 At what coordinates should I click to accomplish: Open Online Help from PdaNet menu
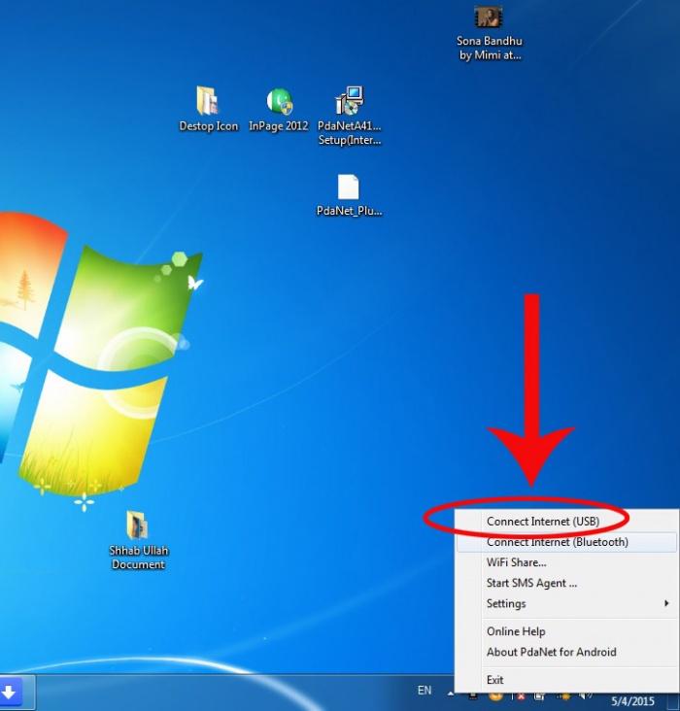coord(566,631)
